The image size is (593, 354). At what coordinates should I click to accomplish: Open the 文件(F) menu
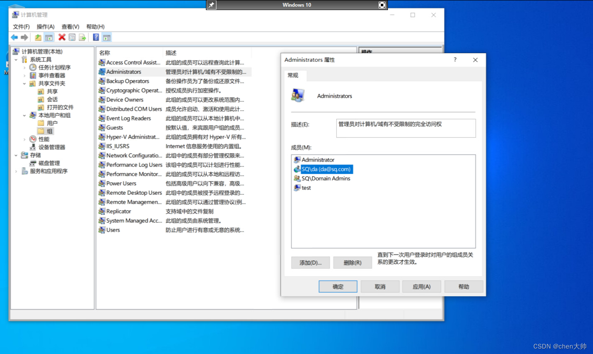(x=21, y=26)
